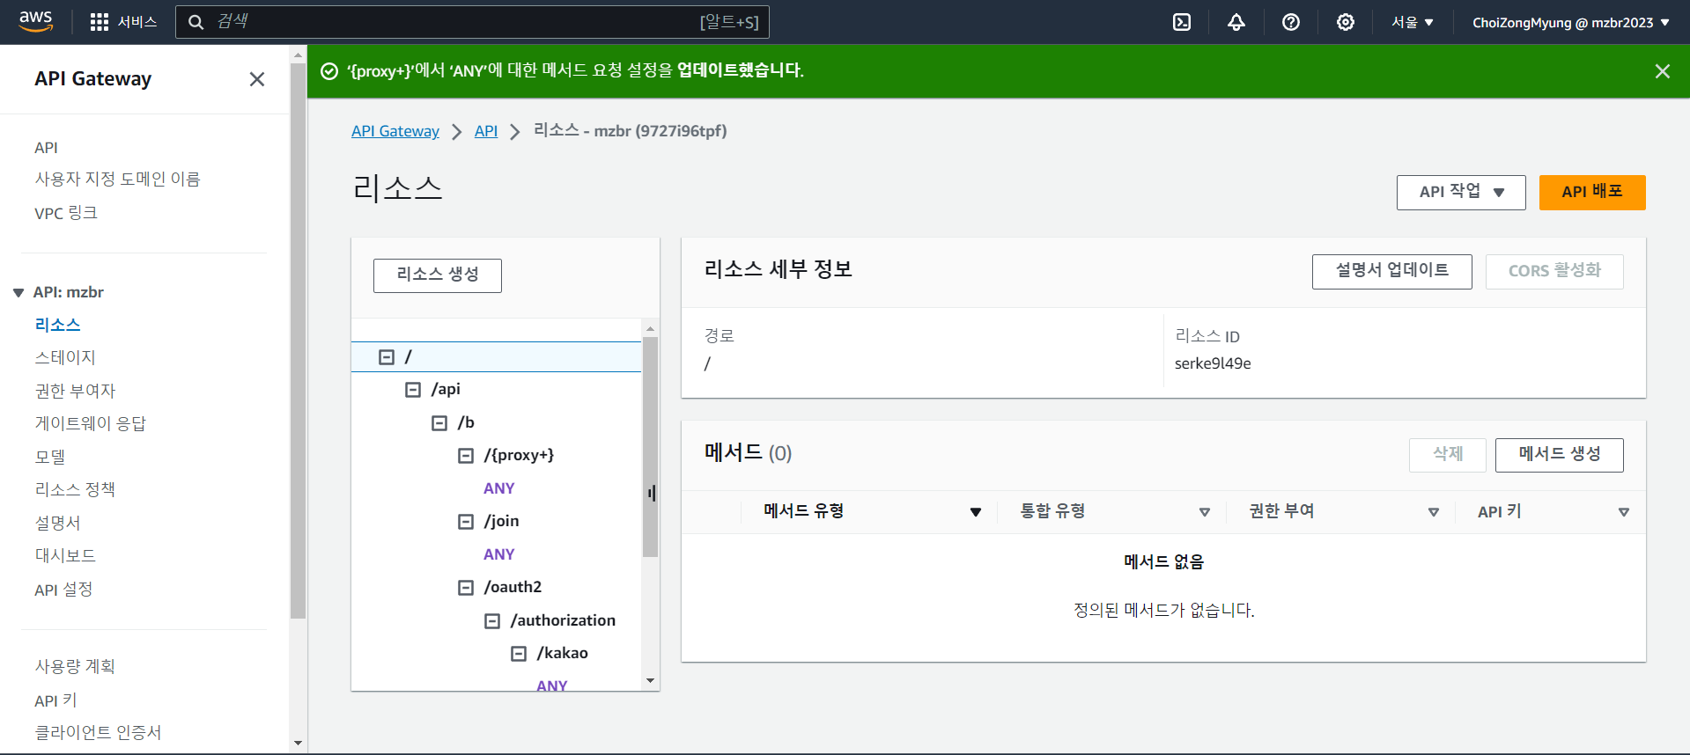Open the 서울 region dropdown
The width and height of the screenshot is (1690, 755).
[x=1413, y=22]
